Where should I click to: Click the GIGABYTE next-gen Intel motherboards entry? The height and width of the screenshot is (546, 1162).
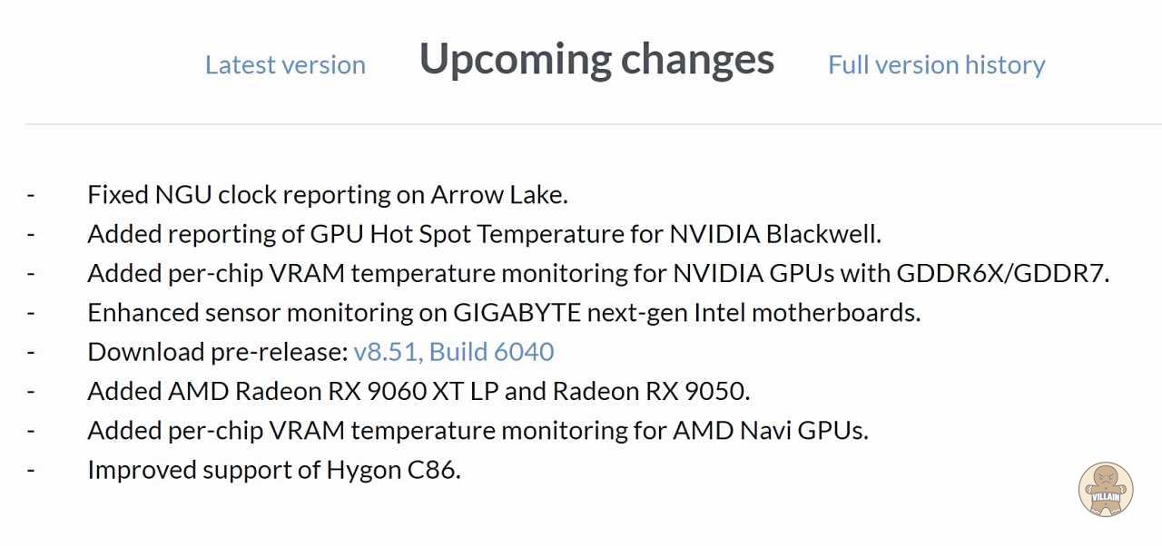point(504,313)
